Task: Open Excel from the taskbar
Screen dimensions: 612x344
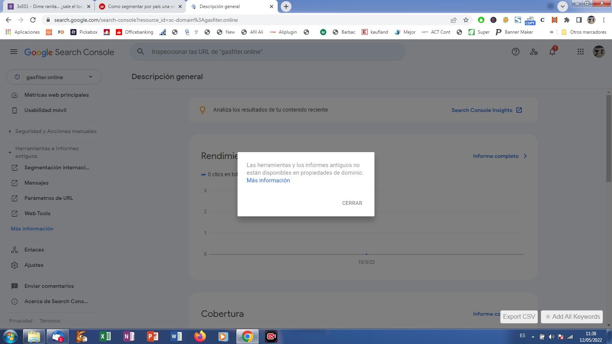Action: pos(105,336)
